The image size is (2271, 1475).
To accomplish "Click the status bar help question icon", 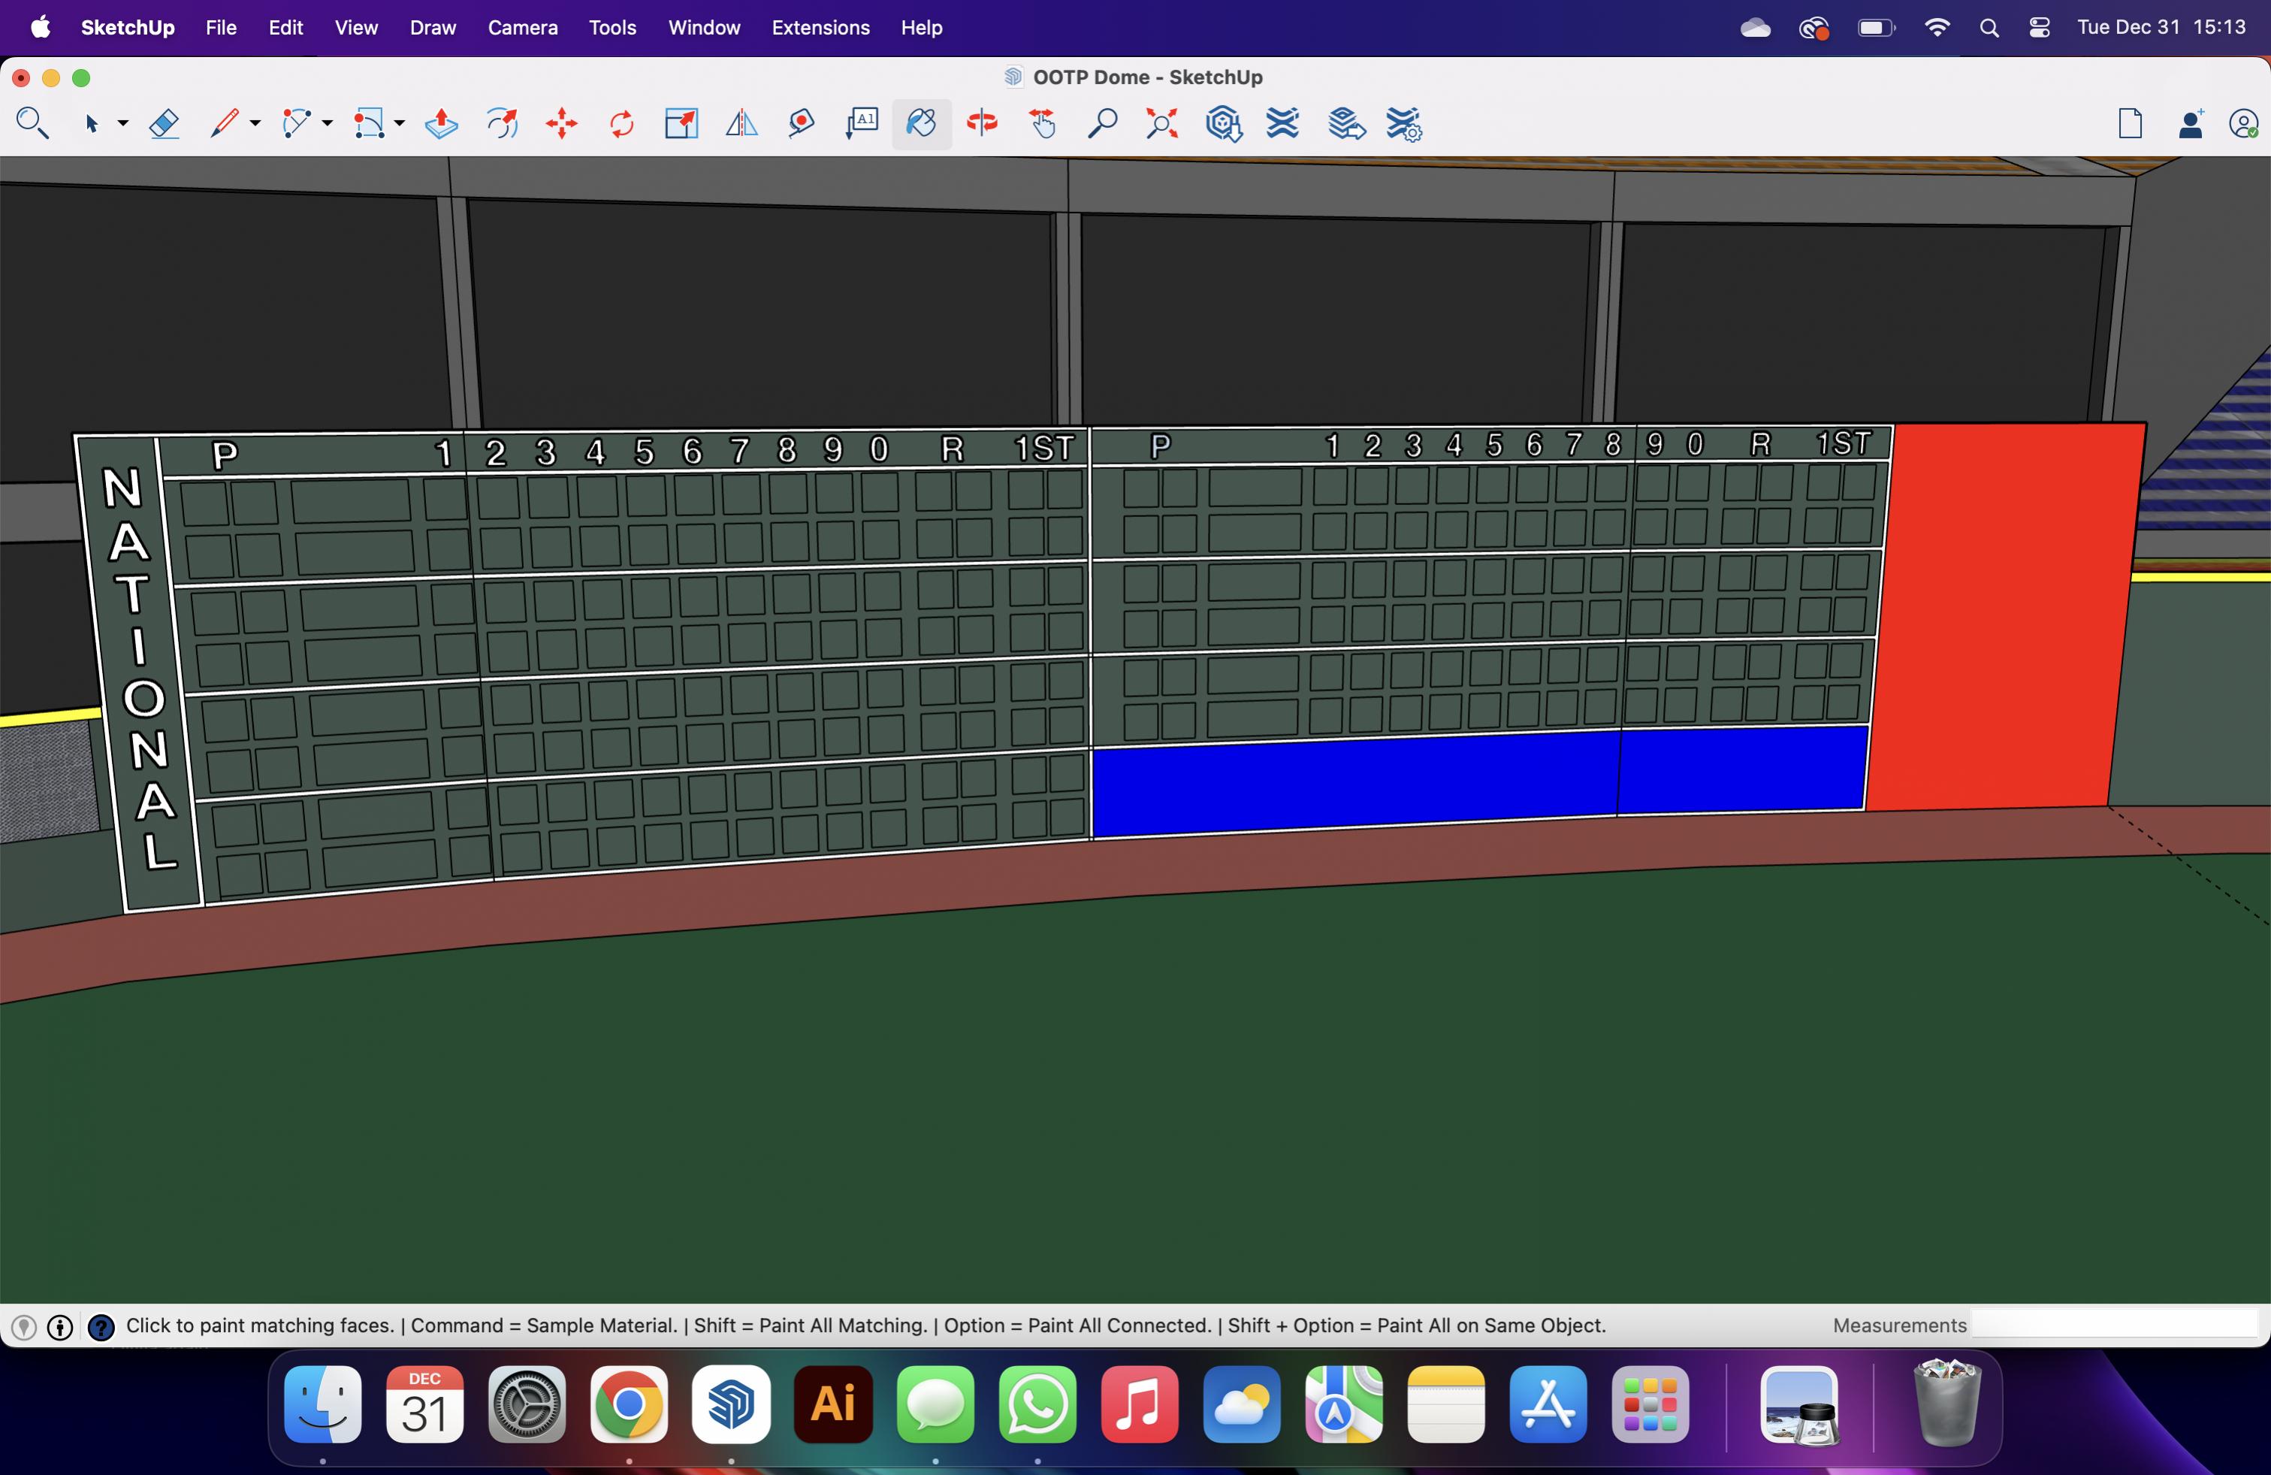I will pos(101,1327).
